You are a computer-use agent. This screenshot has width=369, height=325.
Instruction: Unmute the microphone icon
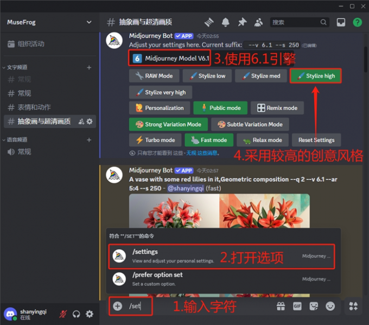coord(63,314)
